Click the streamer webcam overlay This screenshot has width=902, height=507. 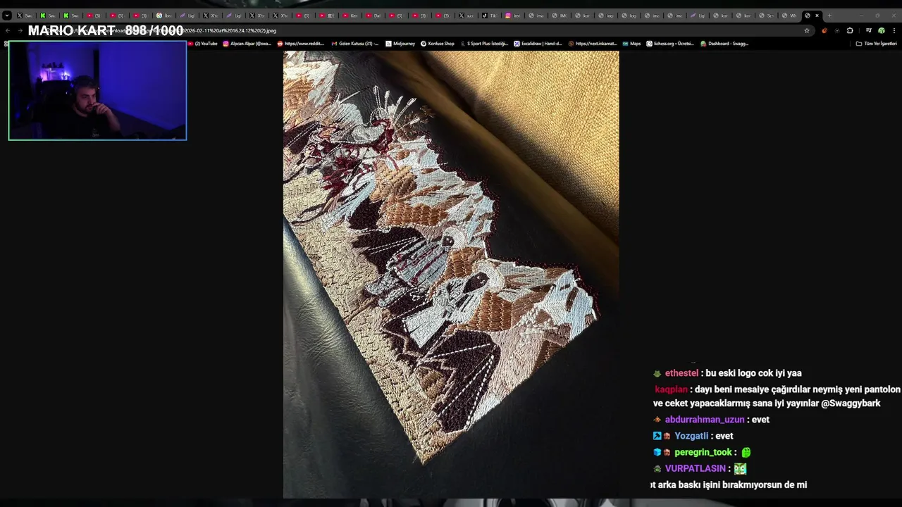coord(97,90)
